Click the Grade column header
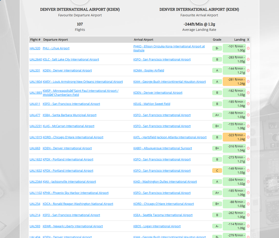The image size is (279, 238). coord(217,40)
